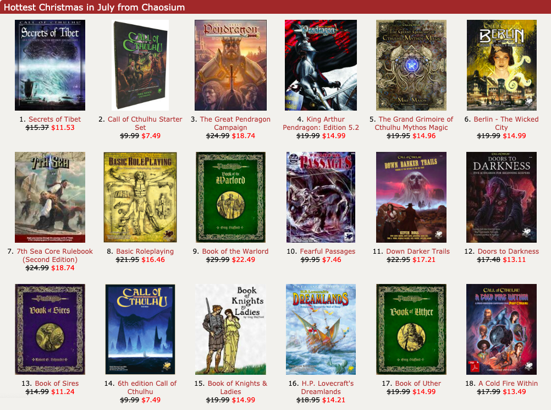Click the Hottest Christmas in July header bar
Viewport: 551px width, 410px height.
[275, 7]
